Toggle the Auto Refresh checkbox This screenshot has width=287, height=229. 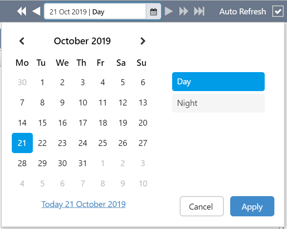click(x=278, y=11)
